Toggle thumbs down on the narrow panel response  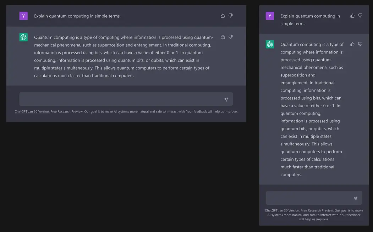pyautogui.click(x=360, y=44)
